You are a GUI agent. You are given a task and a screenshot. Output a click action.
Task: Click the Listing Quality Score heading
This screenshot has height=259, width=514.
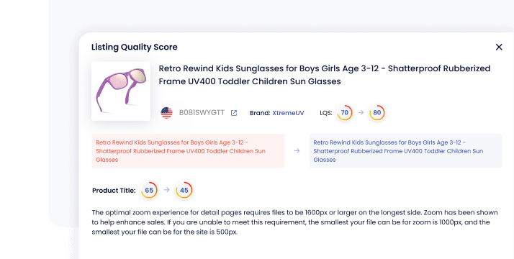(x=135, y=47)
